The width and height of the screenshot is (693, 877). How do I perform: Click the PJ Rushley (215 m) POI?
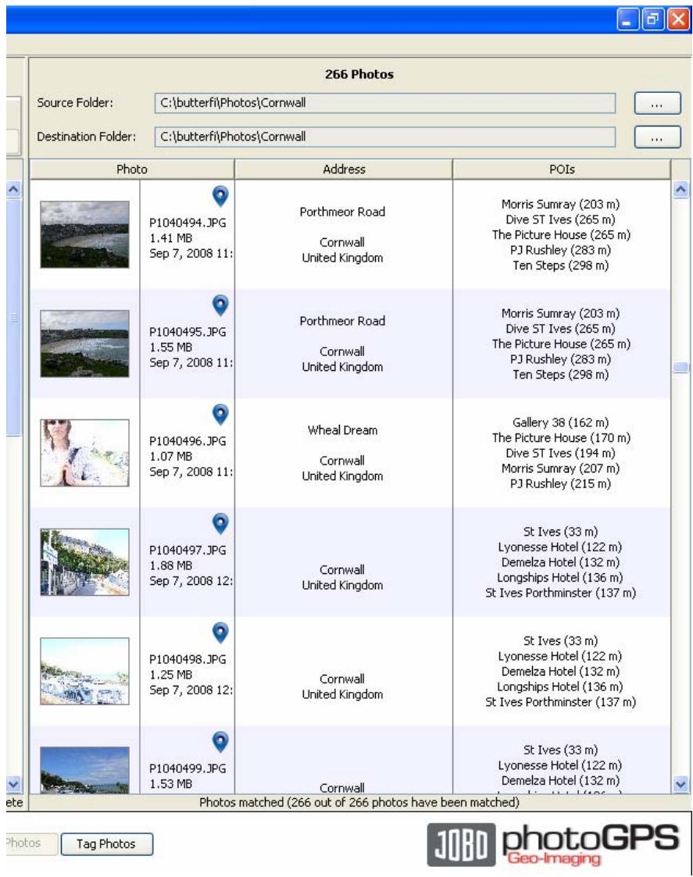point(560,484)
